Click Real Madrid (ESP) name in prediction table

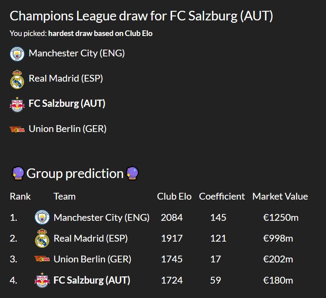(x=91, y=238)
